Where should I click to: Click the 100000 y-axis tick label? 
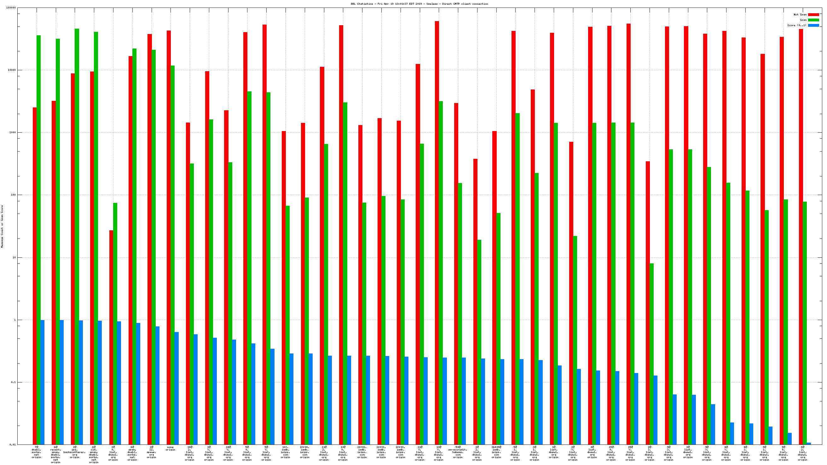pos(11,8)
